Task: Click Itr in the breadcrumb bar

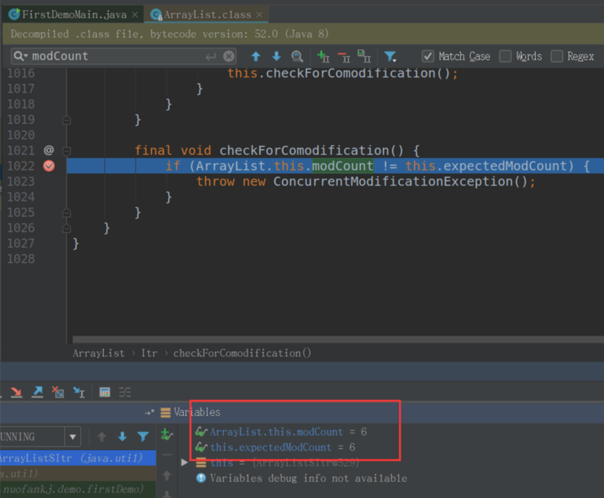Action: click(x=149, y=353)
